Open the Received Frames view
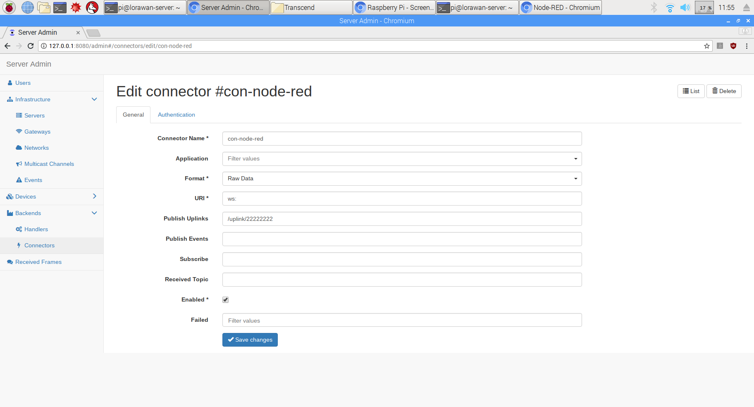The image size is (754, 407). [x=38, y=262]
